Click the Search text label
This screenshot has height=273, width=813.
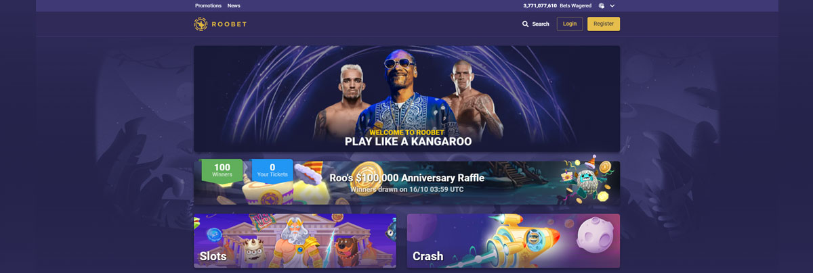pos(541,24)
